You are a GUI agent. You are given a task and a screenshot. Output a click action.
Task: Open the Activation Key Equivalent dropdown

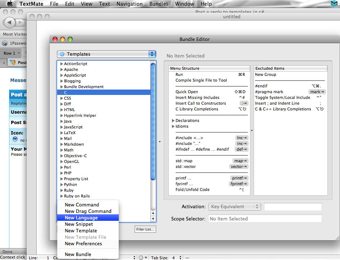(235, 207)
